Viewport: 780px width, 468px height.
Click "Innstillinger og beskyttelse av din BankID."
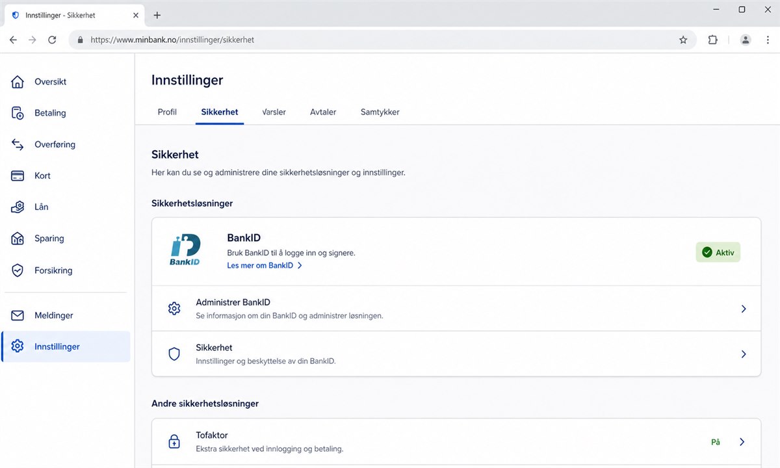[x=266, y=361]
